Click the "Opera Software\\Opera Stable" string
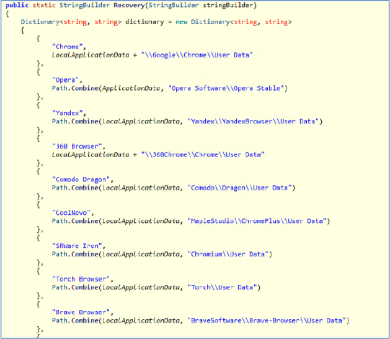Screen dimensions: 390x339 coord(226,88)
